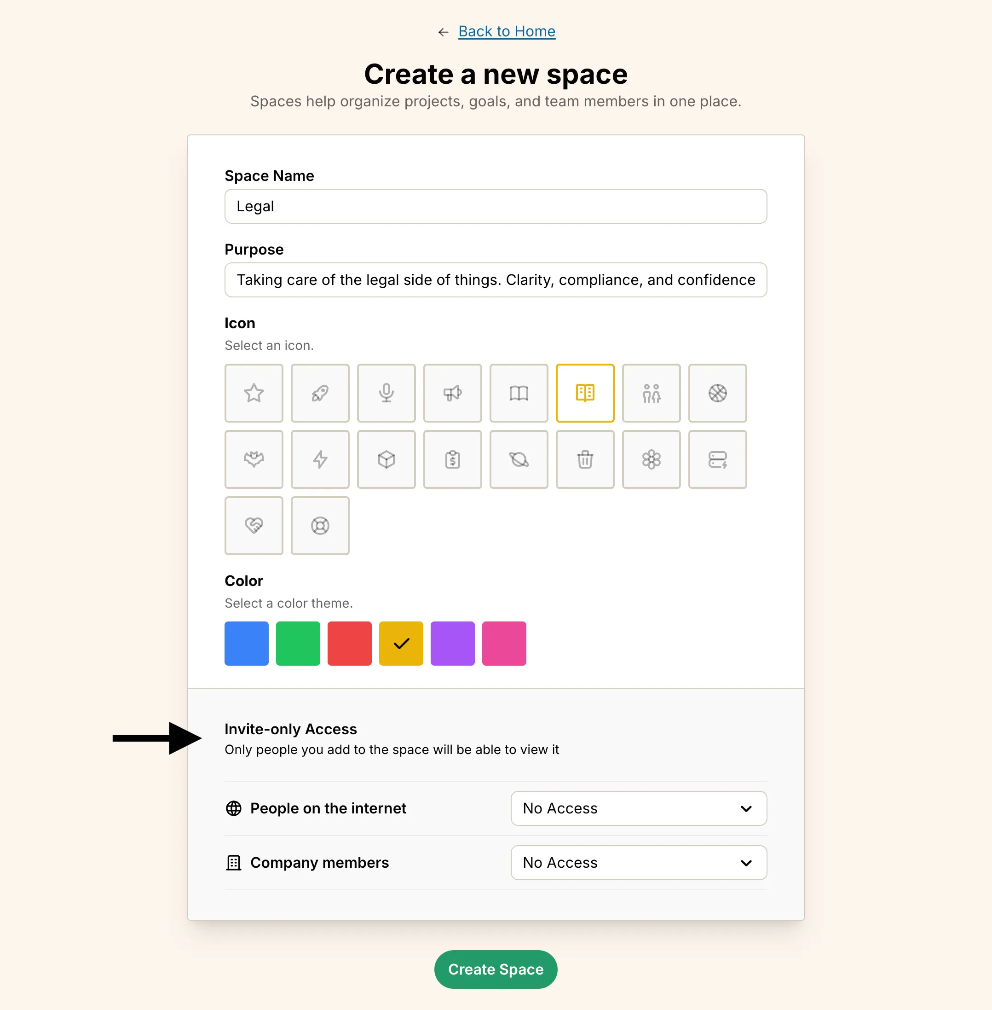Select the people/team icon
The image size is (992, 1010).
point(652,393)
